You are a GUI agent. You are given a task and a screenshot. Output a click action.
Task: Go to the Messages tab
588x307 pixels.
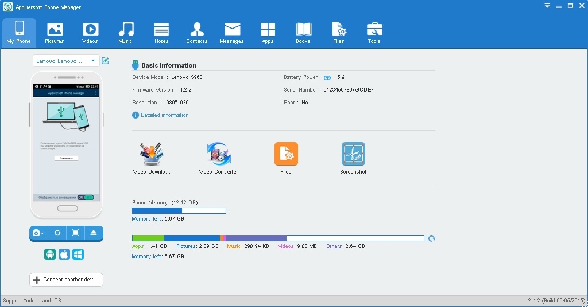point(231,33)
